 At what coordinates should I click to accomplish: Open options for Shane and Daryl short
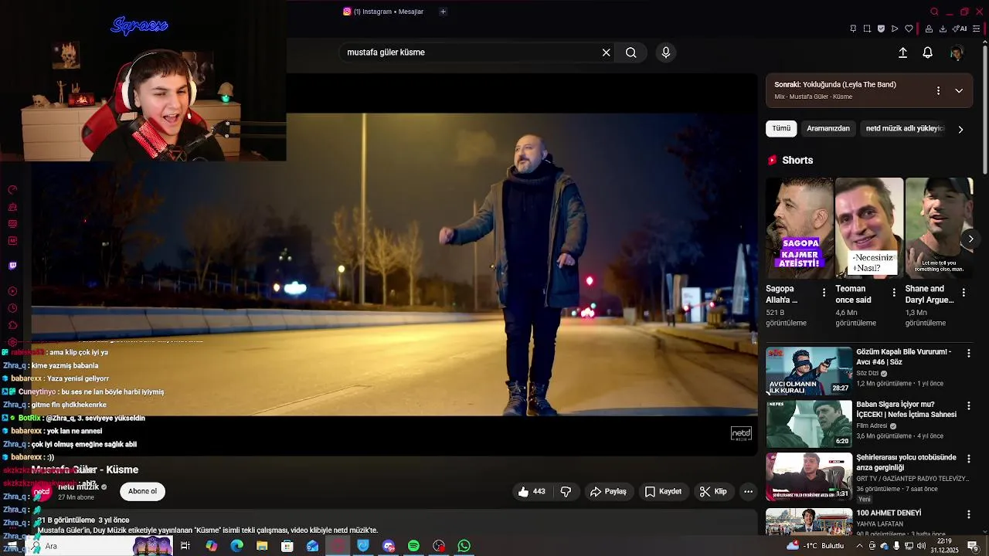coord(964,293)
